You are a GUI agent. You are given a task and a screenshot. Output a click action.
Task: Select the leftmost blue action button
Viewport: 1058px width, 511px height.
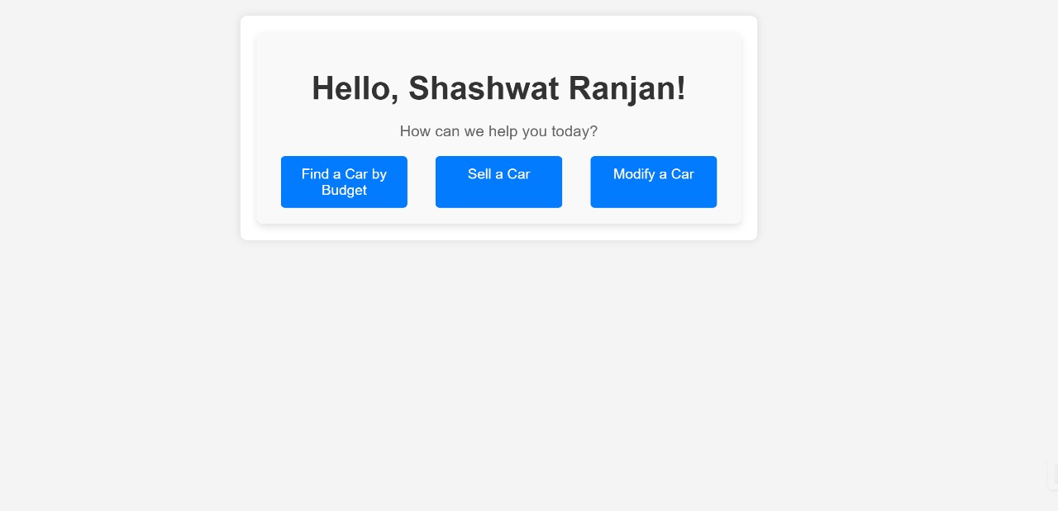[x=343, y=182]
